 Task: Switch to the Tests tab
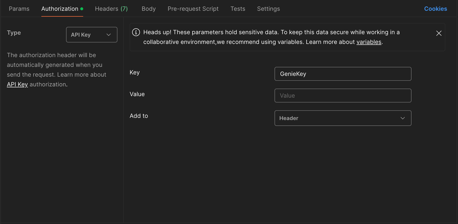pyautogui.click(x=237, y=9)
